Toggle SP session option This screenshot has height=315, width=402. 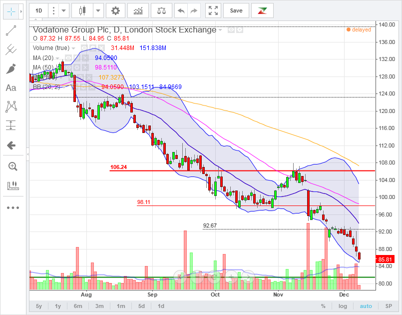(389, 306)
